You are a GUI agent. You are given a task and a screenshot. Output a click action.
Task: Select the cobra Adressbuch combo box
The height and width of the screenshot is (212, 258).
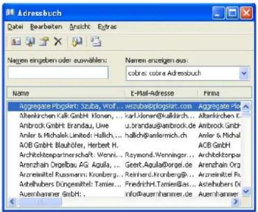coord(188,73)
